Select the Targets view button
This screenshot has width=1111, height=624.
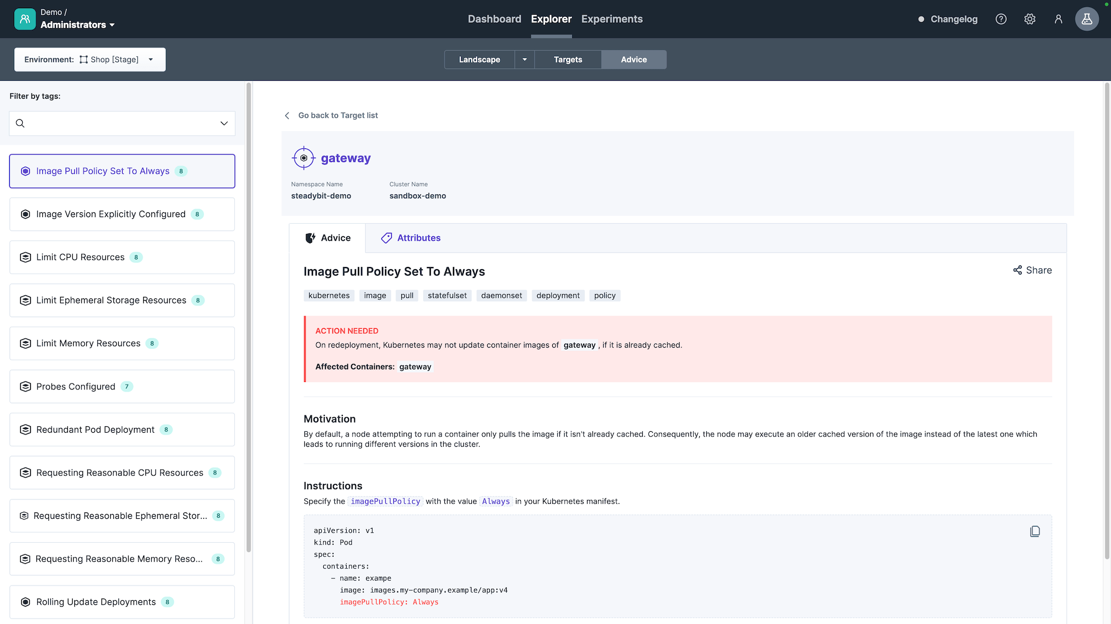point(568,60)
